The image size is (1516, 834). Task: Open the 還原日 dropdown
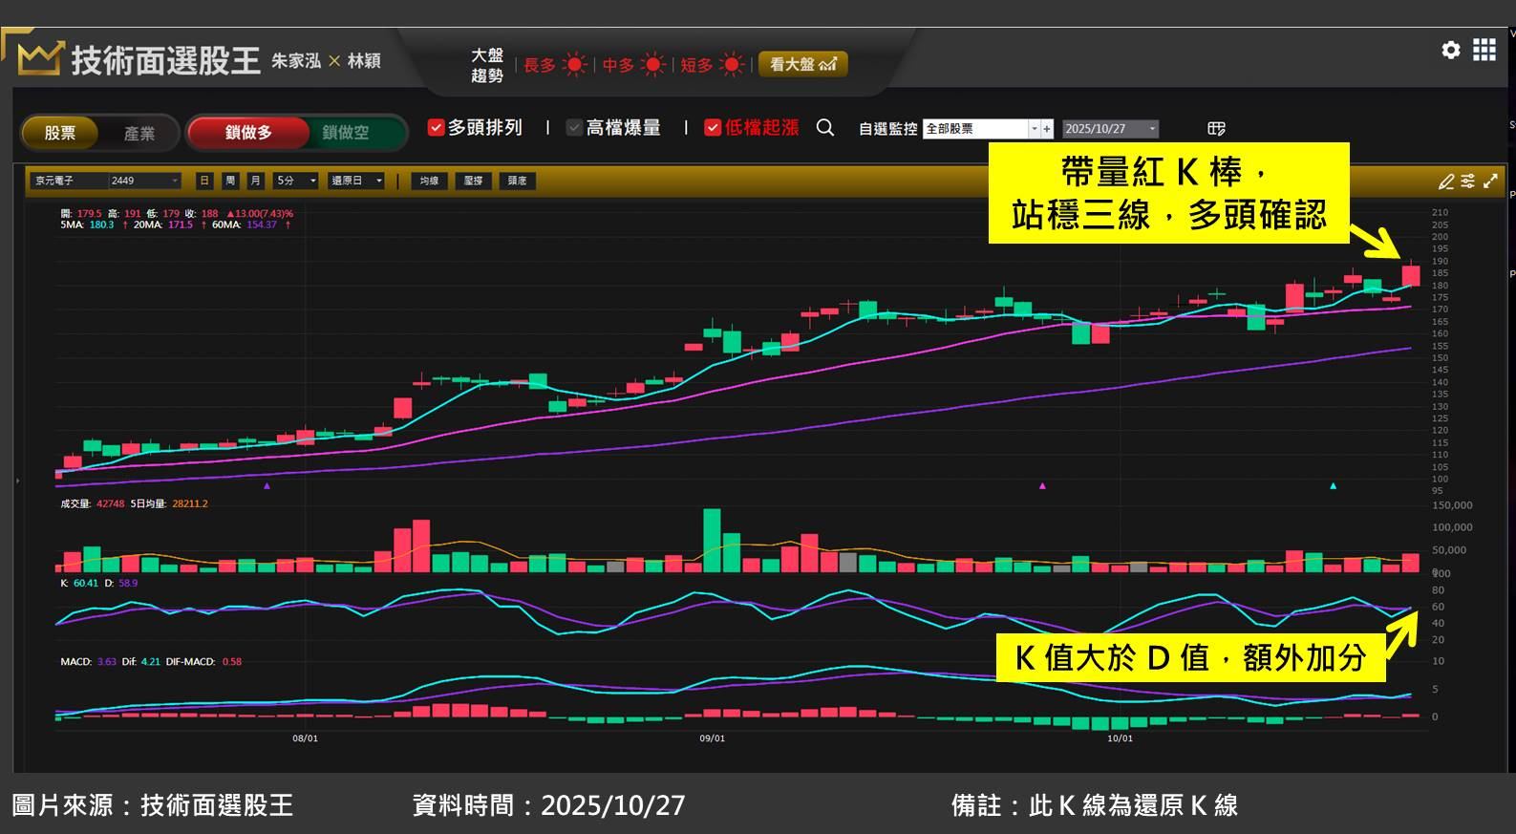coord(356,181)
